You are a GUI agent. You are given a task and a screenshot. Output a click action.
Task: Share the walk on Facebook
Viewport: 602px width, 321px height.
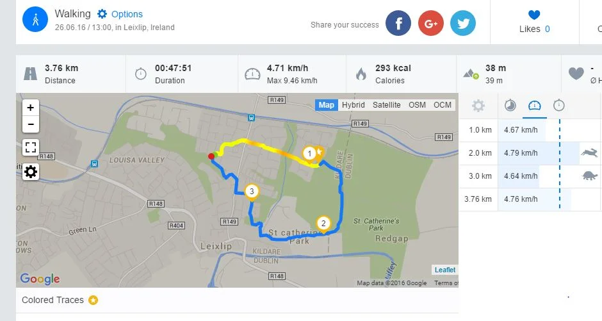coord(398,24)
